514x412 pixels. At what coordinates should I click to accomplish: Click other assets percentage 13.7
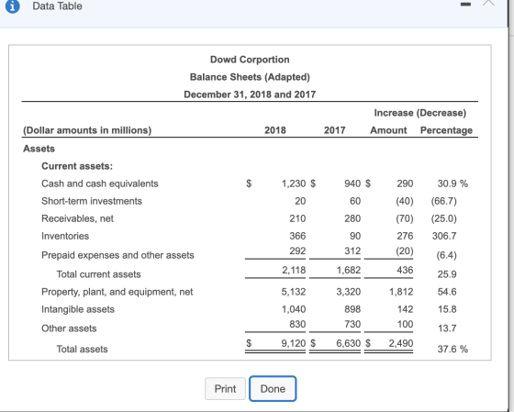click(447, 328)
